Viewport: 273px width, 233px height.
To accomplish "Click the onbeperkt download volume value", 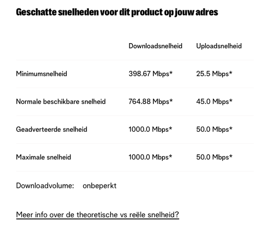I will (x=99, y=186).
